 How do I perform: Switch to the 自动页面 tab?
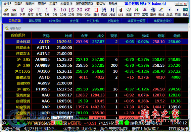tap(15, 21)
